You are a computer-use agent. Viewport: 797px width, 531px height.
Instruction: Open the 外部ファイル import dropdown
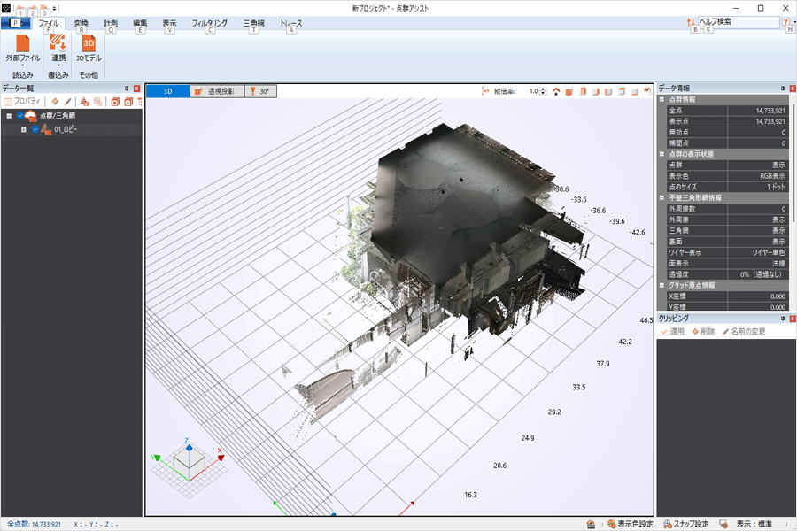[x=22, y=64]
